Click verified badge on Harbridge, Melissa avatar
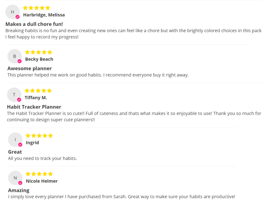This screenshot has height=202, width=276. (x=17, y=17)
